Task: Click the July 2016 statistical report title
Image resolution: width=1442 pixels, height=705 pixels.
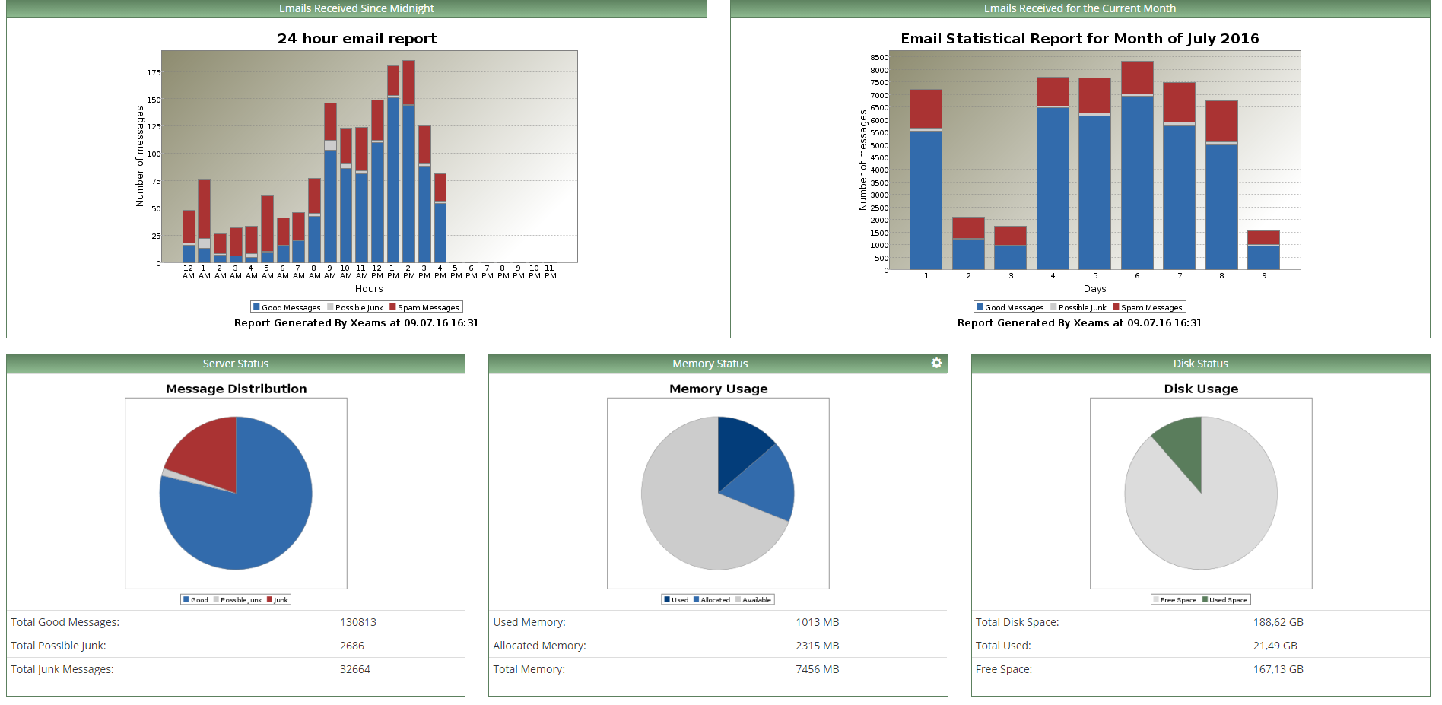Action: 1080,38
